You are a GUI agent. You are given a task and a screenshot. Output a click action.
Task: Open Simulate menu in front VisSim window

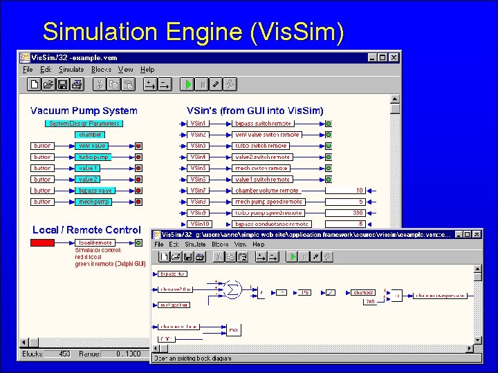pos(195,245)
